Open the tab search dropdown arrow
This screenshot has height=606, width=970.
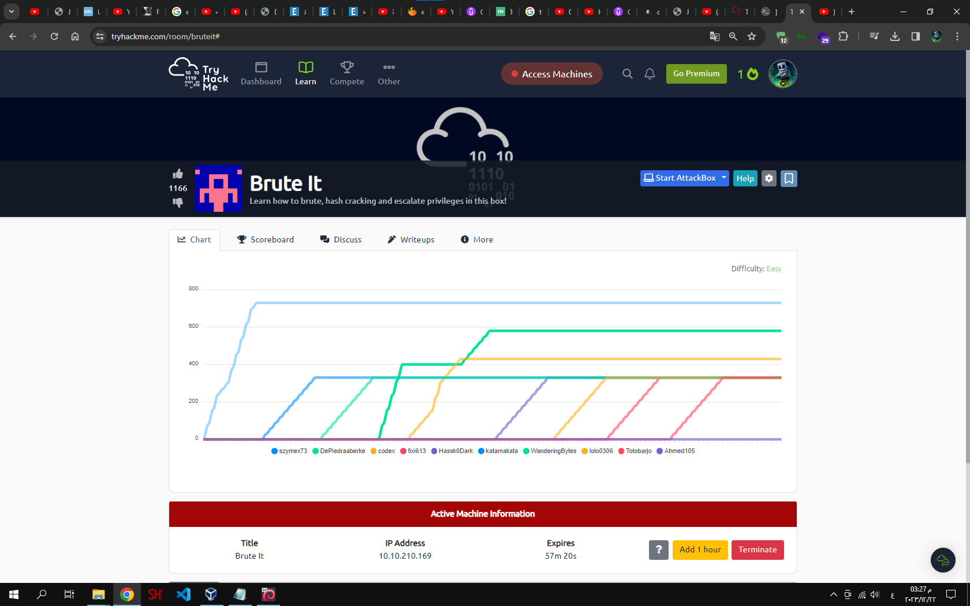coord(11,12)
